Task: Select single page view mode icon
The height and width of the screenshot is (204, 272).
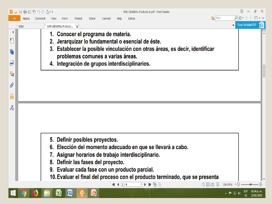Action: pyautogui.click(x=203, y=185)
